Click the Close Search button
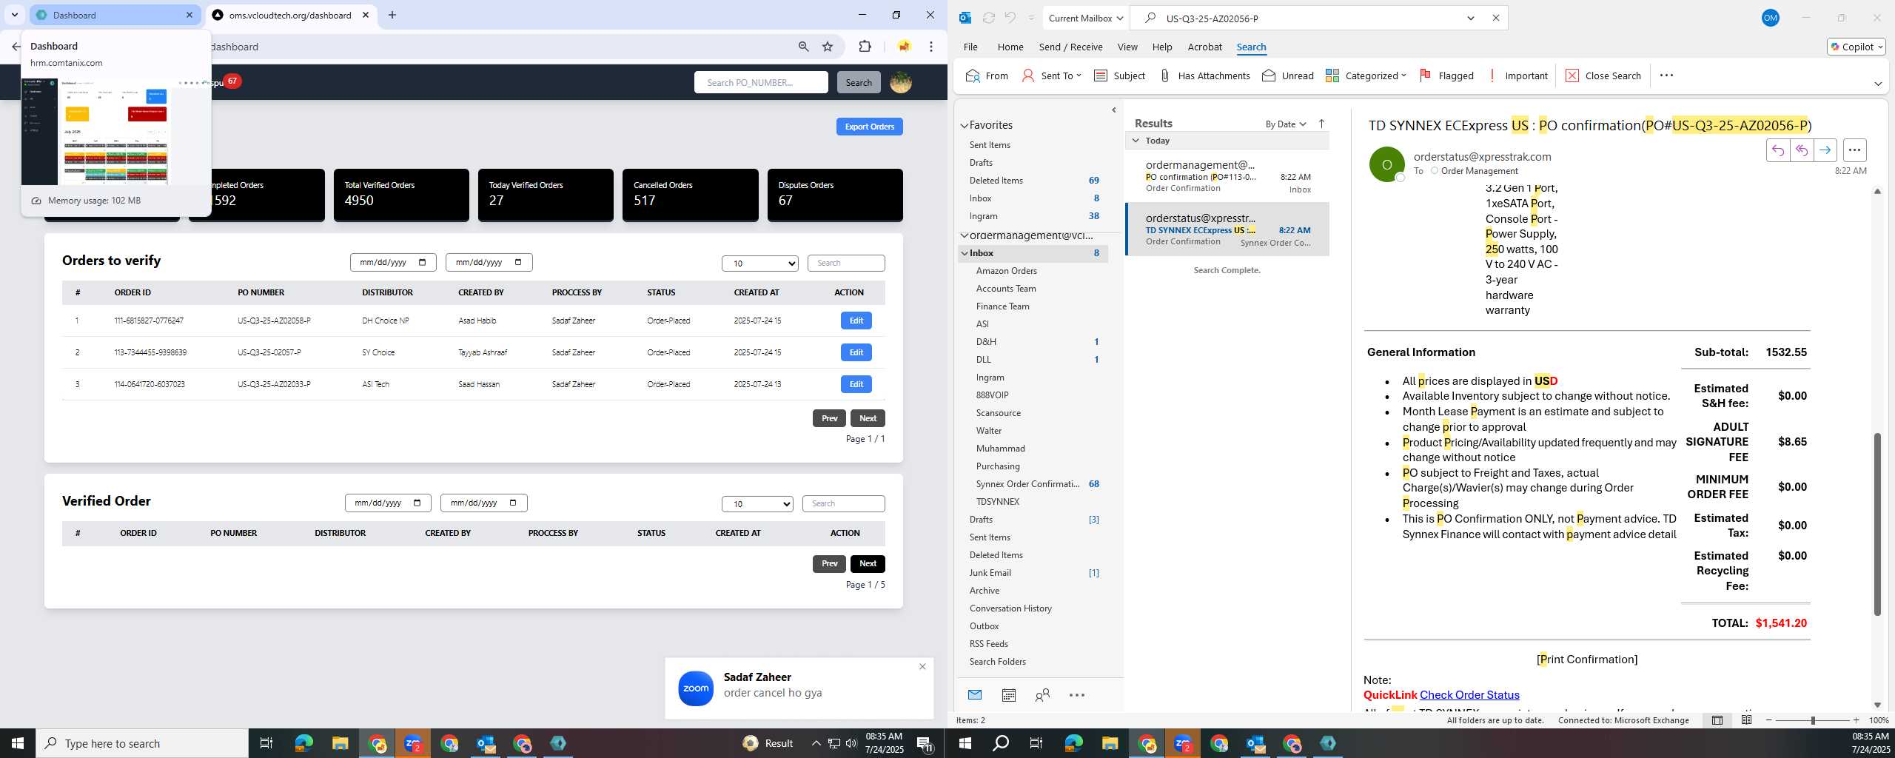Screen dimensions: 1895x758 click(1603, 76)
